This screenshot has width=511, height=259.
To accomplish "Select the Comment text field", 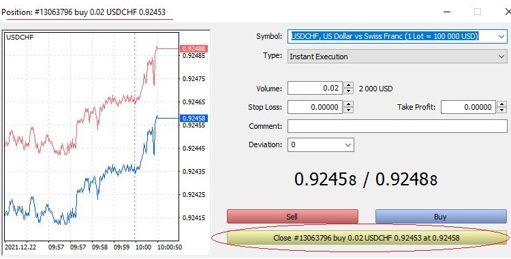I will 397,126.
